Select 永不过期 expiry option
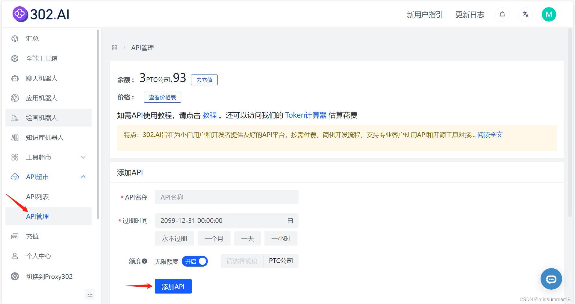Viewport: 575px width, 304px height. point(174,238)
